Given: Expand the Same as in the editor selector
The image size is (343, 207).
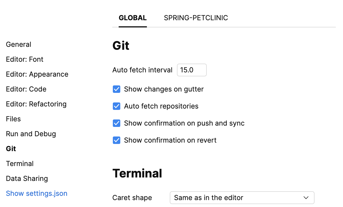Looking at the screenshot, I should 242,198.
